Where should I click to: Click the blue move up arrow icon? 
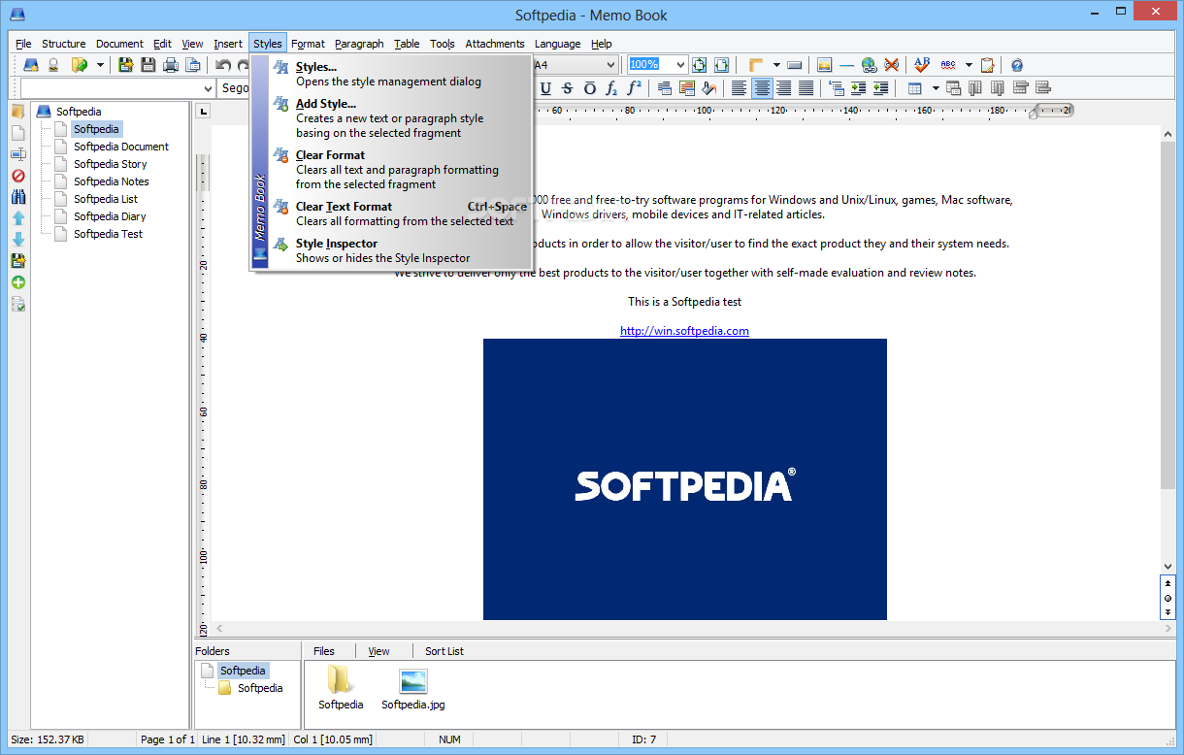18,218
